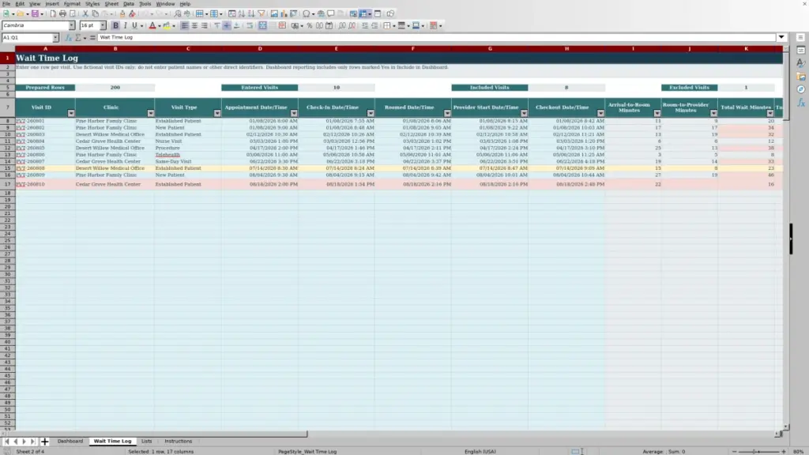Open the Clinic column filter dropdown
The width and height of the screenshot is (809, 455).
[x=151, y=113]
